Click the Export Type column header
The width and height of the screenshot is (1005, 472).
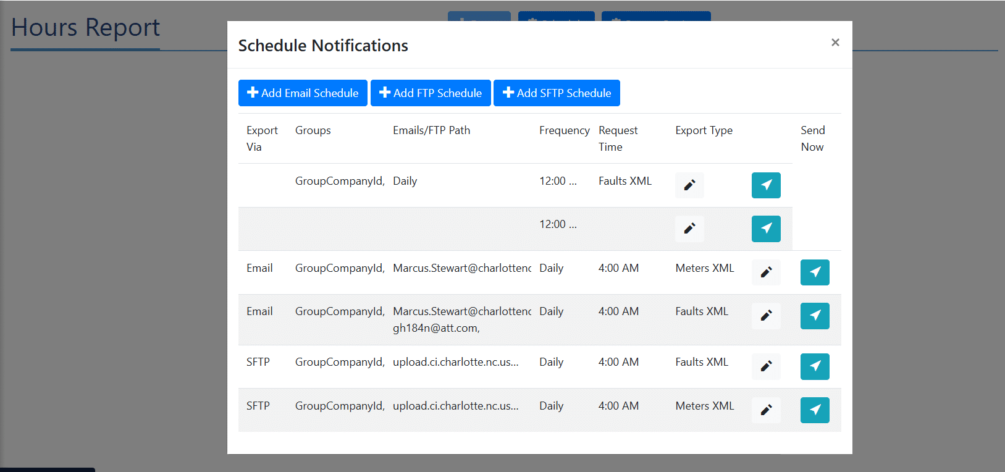(x=704, y=130)
